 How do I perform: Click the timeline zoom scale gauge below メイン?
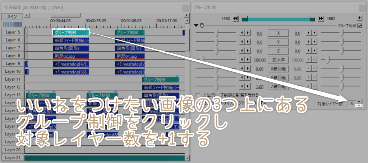click(x=12, y=24)
